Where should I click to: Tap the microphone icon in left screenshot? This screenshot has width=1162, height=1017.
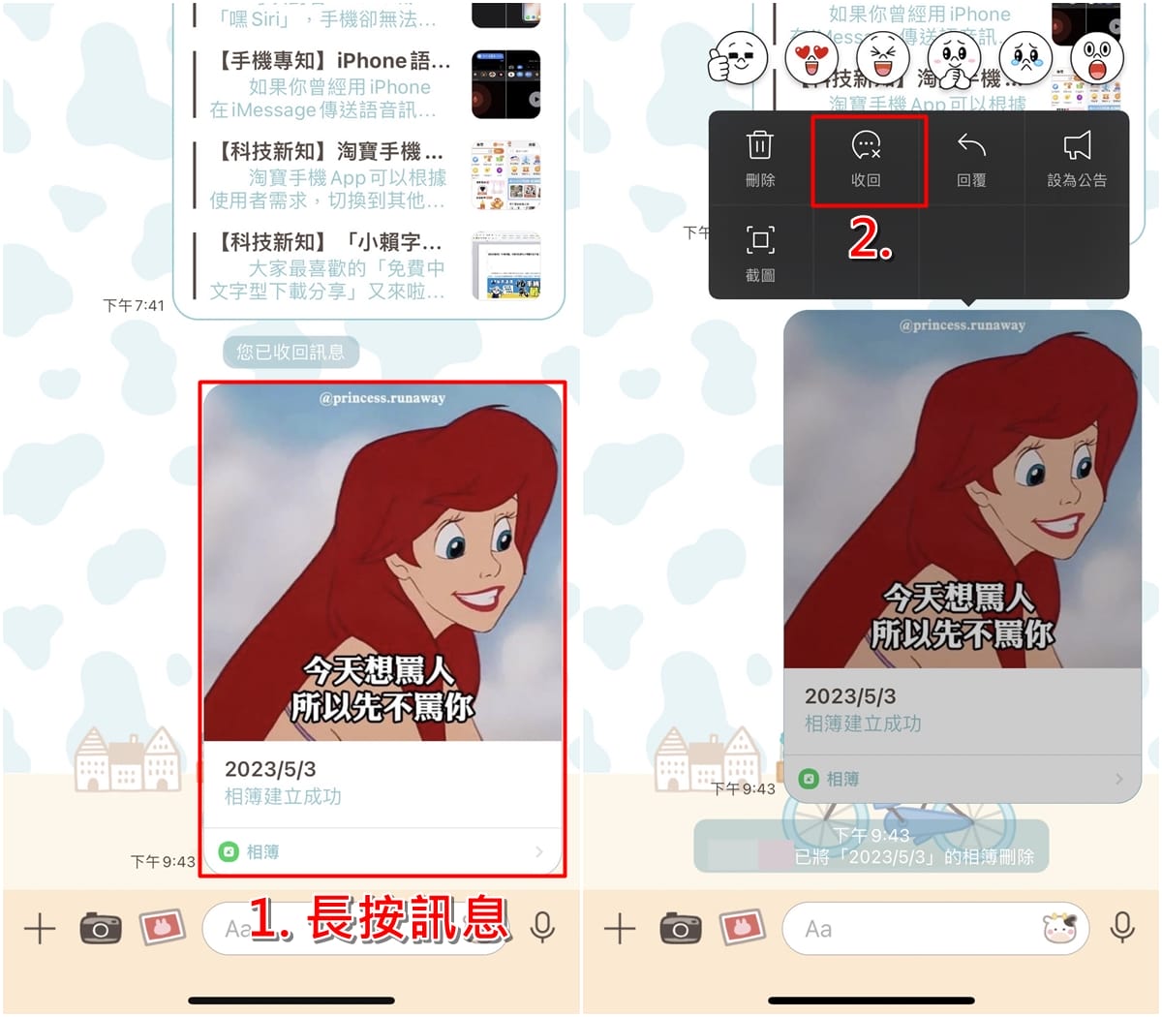tap(543, 929)
